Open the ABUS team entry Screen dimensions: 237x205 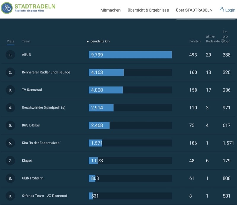pos(26,54)
